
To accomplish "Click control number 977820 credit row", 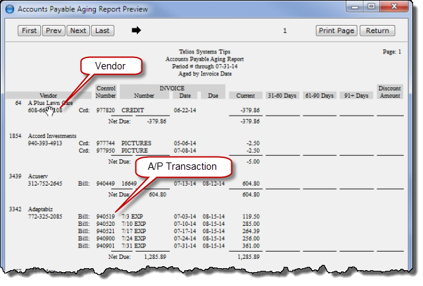I will point(106,111).
